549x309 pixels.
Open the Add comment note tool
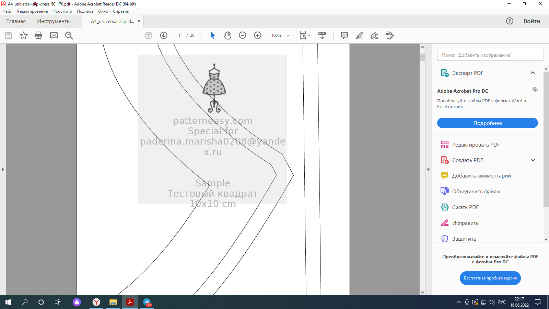pyautogui.click(x=344, y=35)
